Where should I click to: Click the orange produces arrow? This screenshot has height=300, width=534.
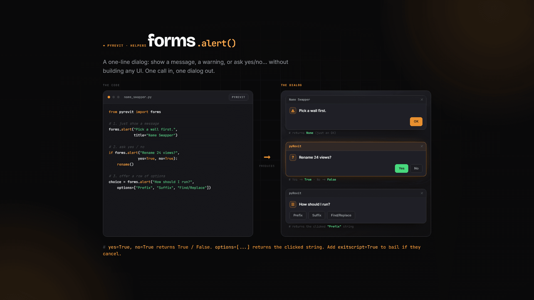267,157
